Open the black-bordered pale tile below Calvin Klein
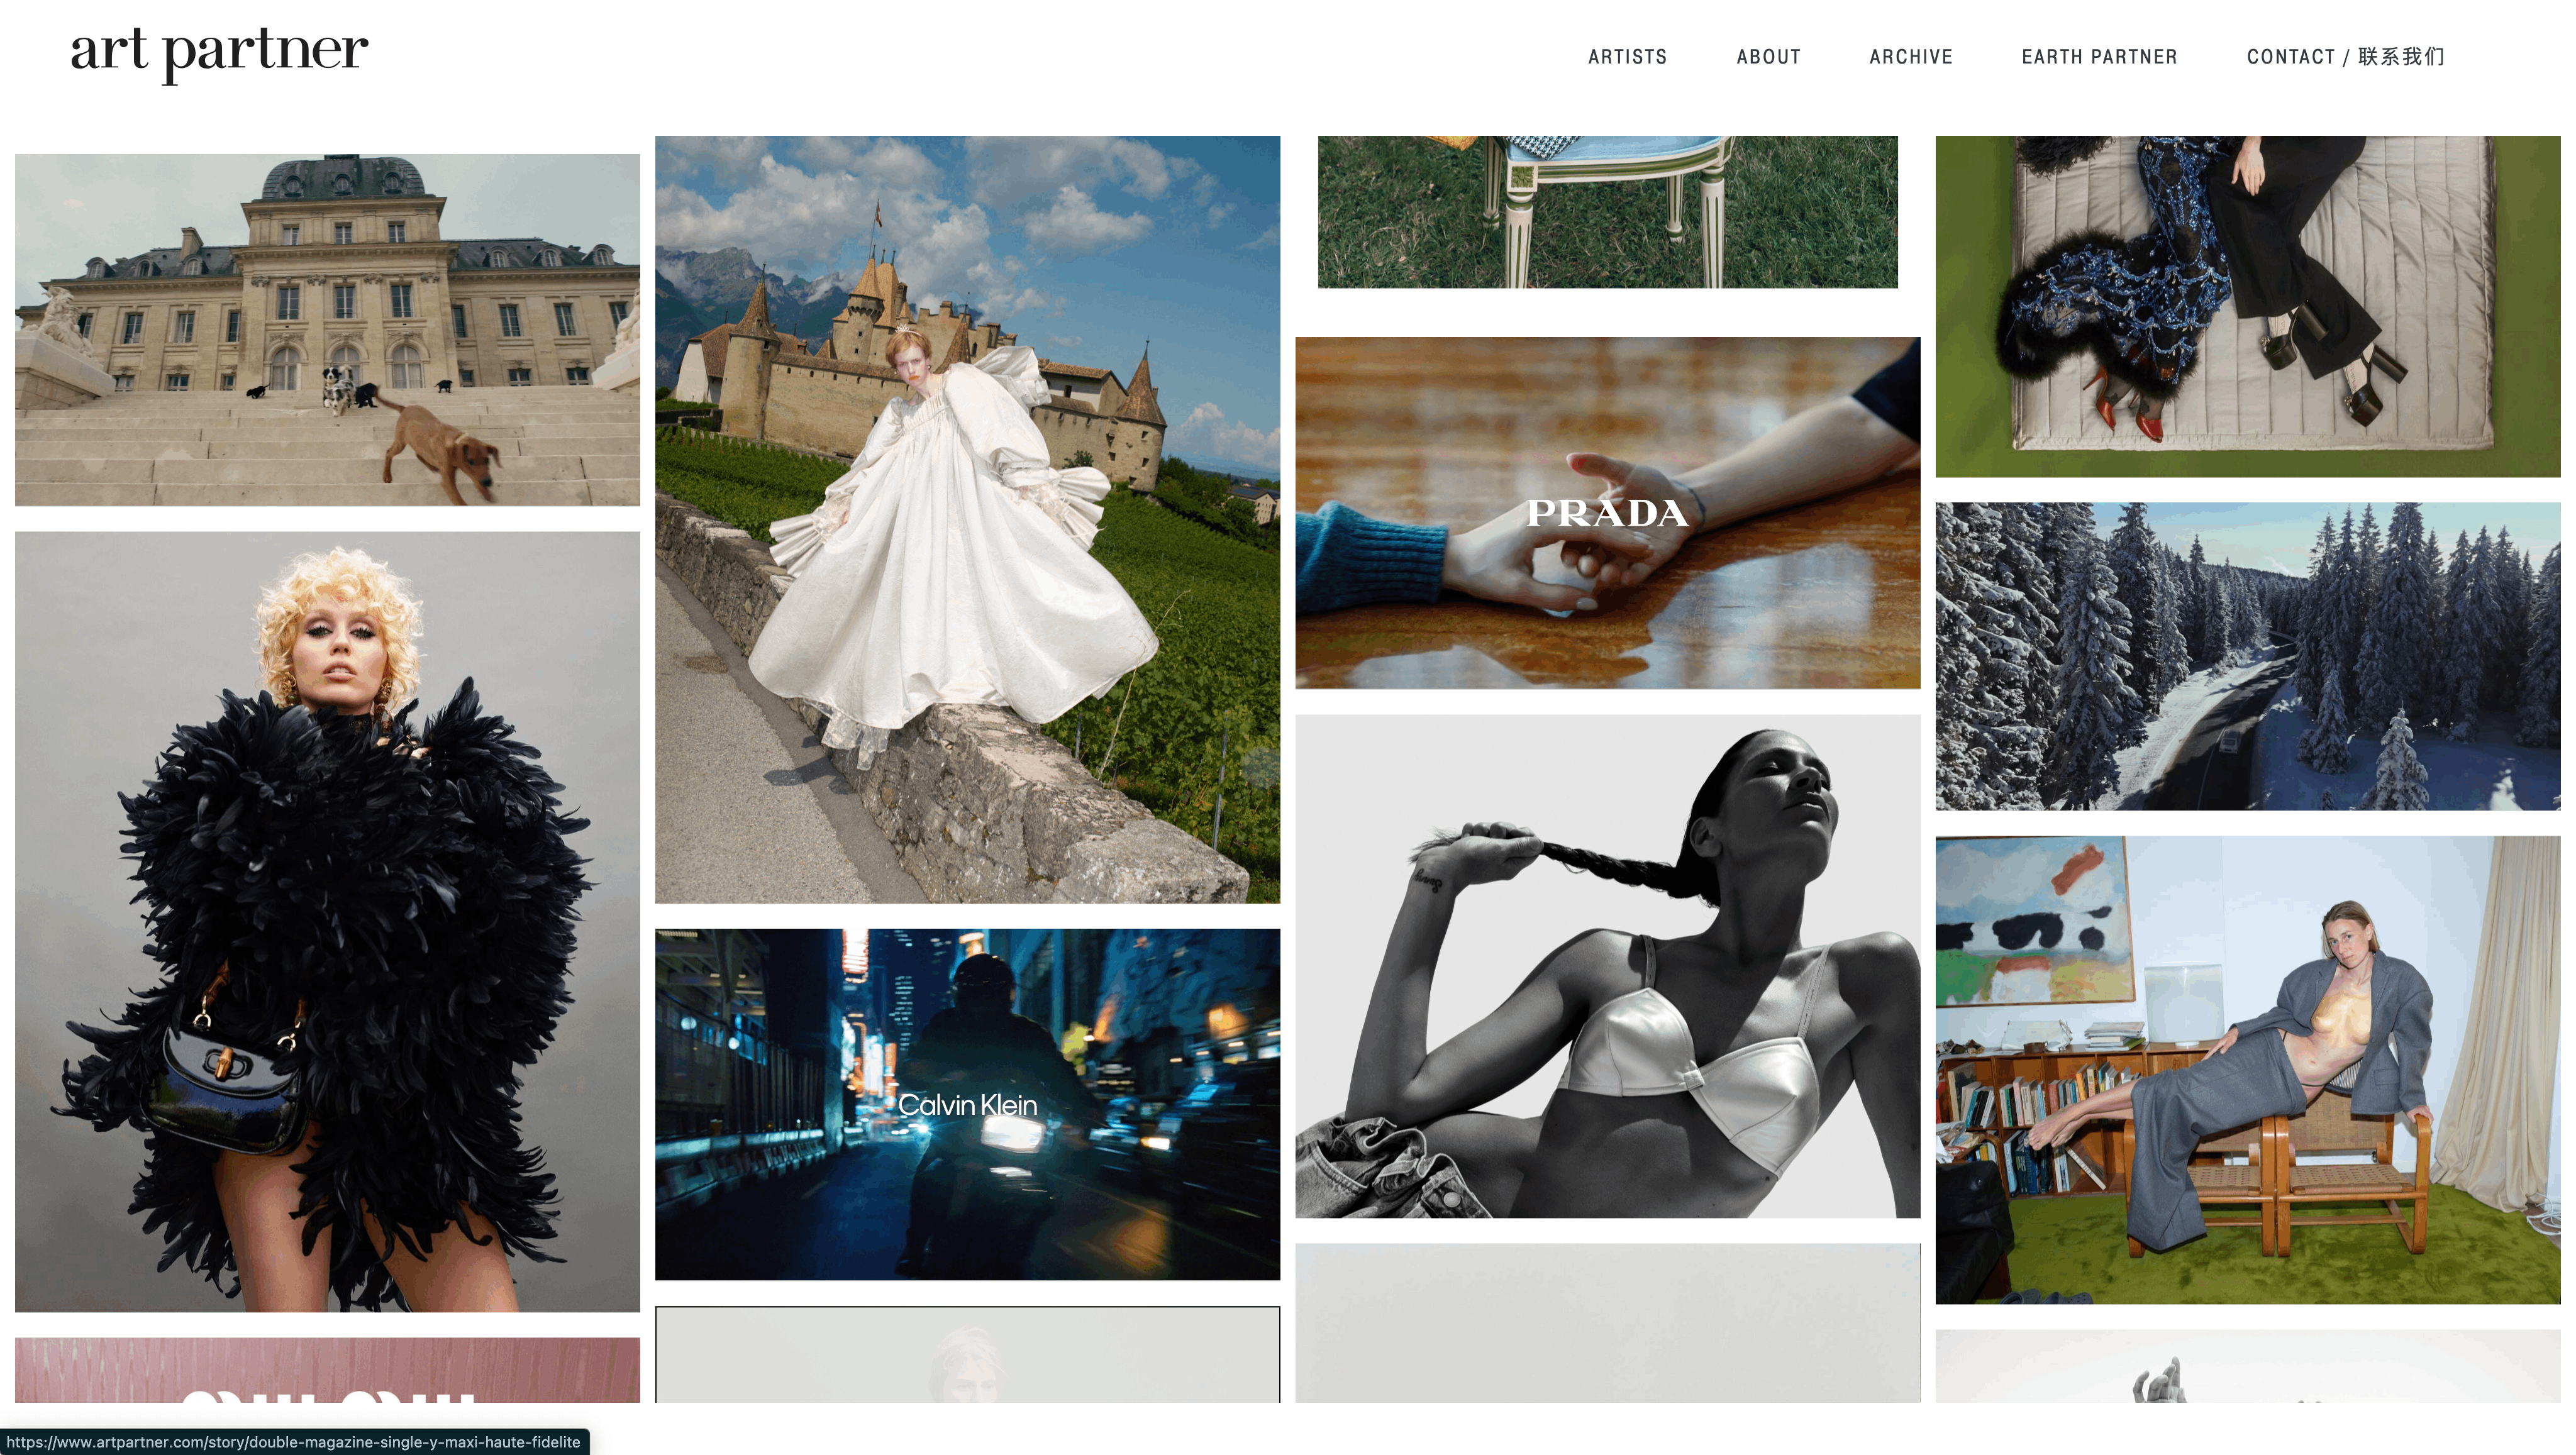Image resolution: width=2576 pixels, height=1455 pixels. [x=967, y=1354]
